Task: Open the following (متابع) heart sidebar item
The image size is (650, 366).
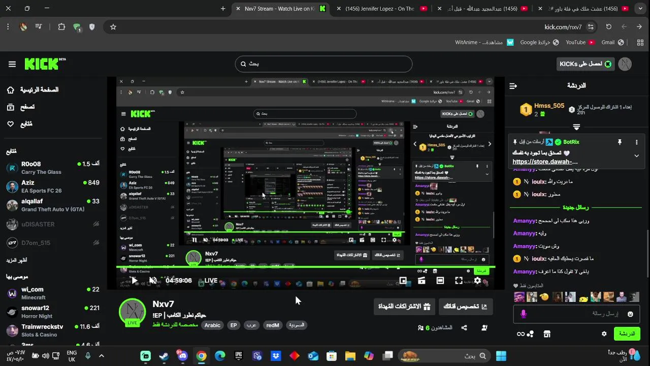Action: 19,124
